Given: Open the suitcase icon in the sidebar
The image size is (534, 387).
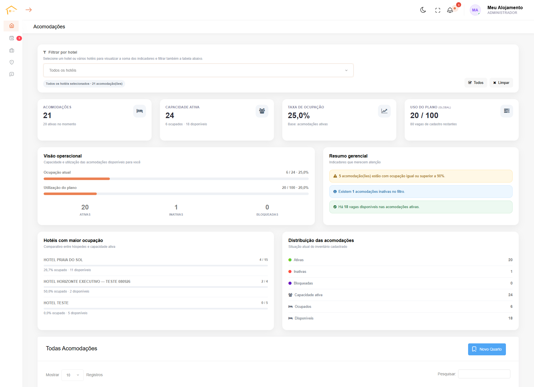Looking at the screenshot, I should pos(12,50).
